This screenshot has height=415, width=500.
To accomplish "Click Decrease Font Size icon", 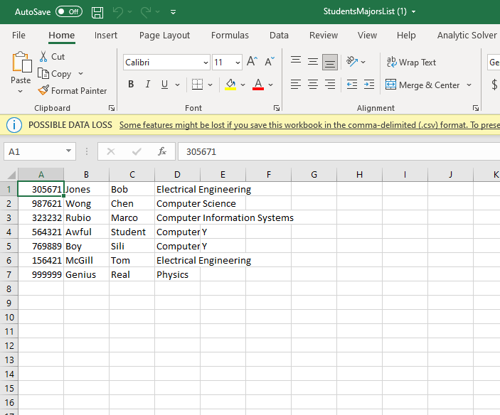I will coord(270,61).
